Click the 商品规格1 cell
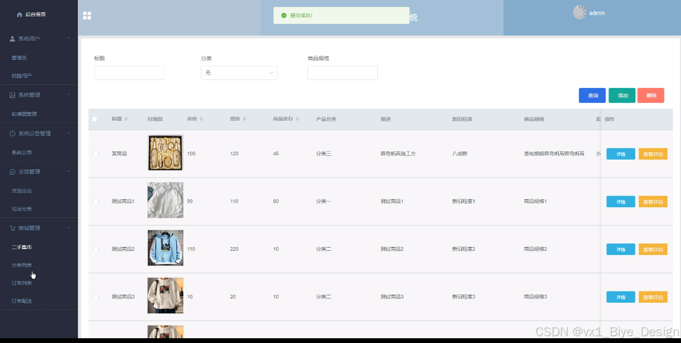Screen dimensions: 681x343 coord(535,201)
